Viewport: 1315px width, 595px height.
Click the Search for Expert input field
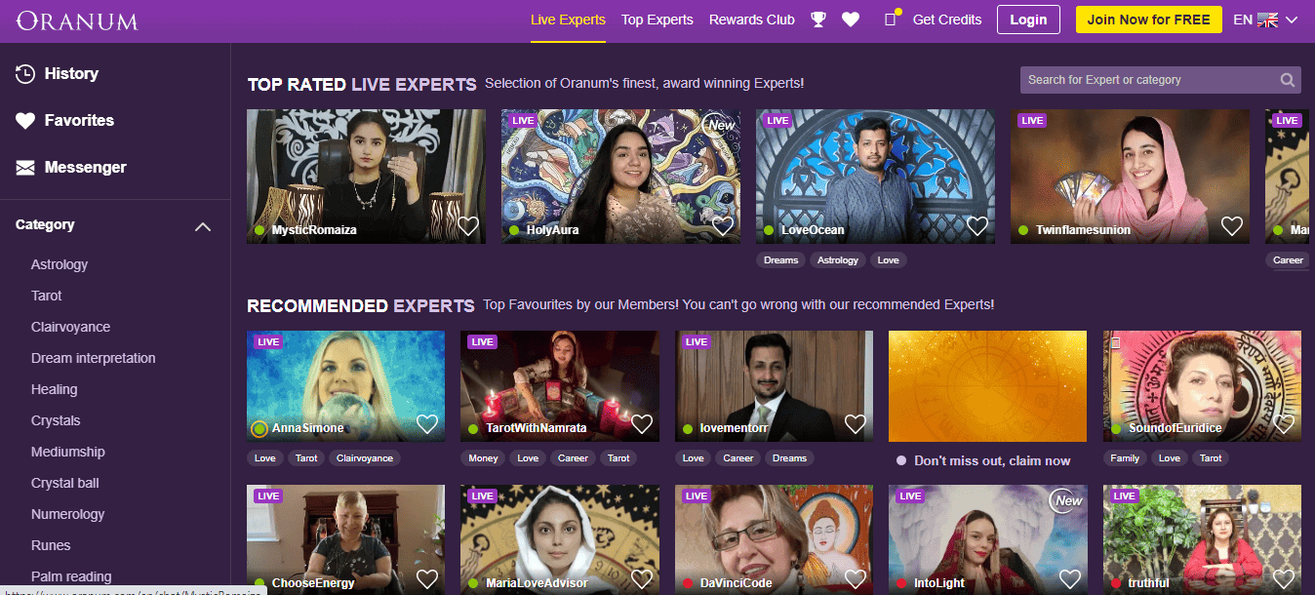(1161, 80)
